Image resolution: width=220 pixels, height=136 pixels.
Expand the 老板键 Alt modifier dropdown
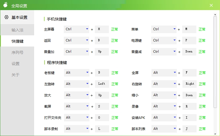coord(76,73)
